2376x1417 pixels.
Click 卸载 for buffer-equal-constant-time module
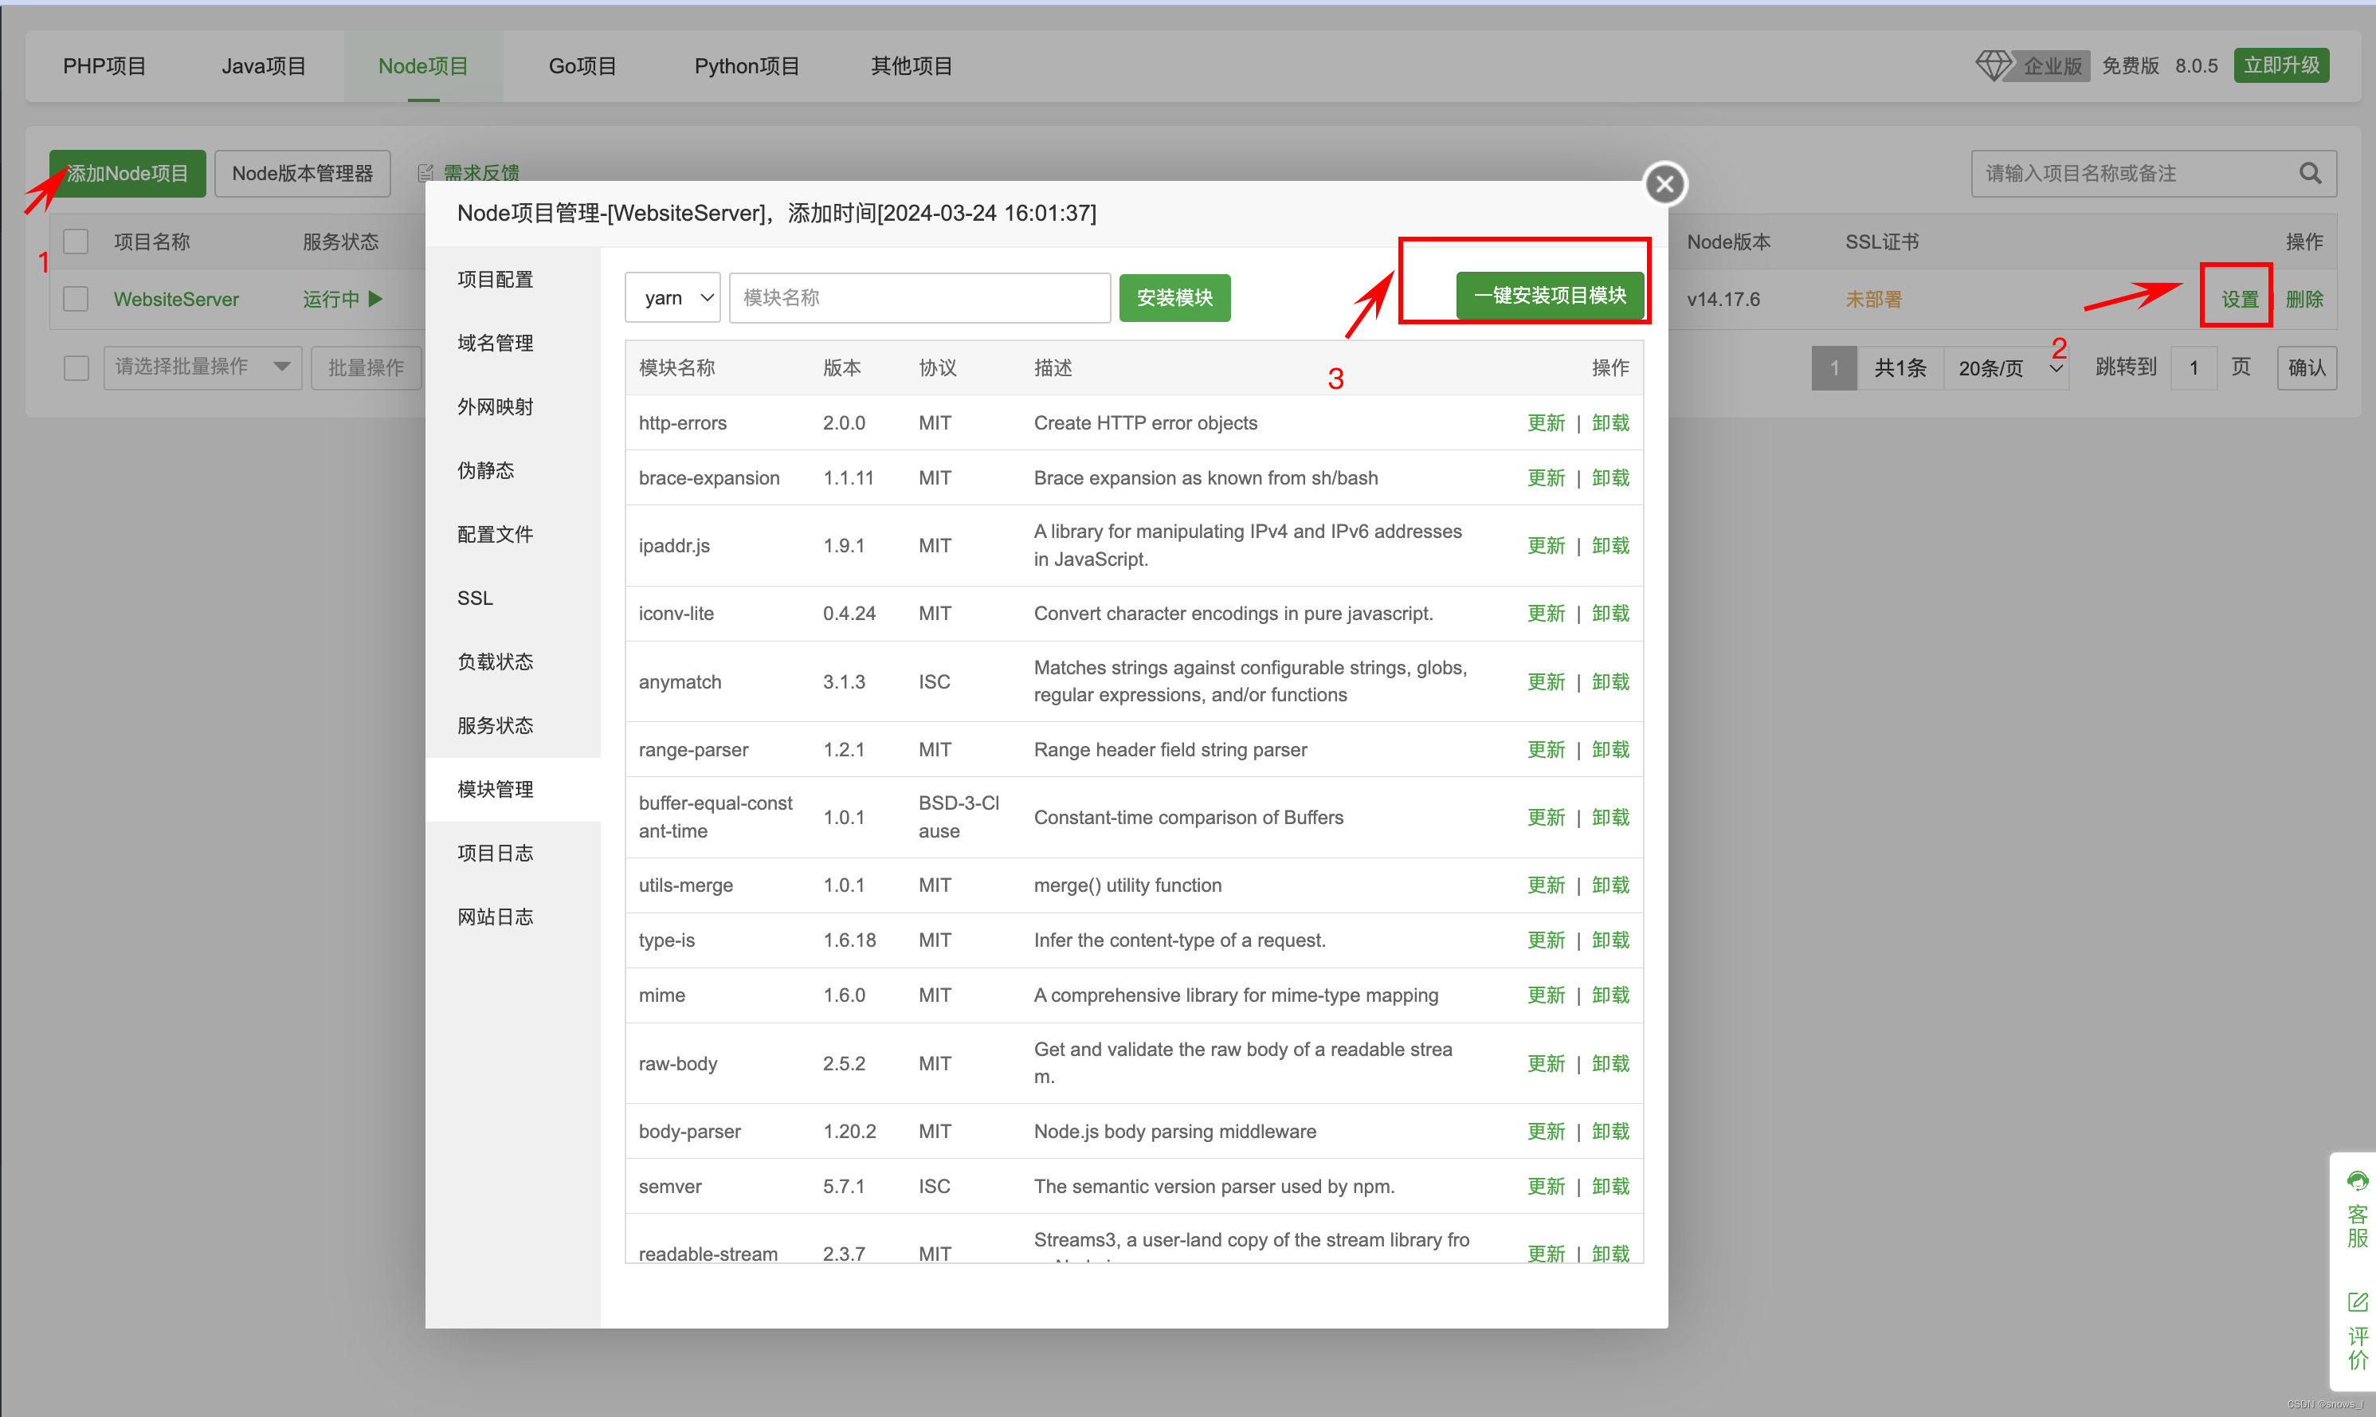coord(1610,818)
